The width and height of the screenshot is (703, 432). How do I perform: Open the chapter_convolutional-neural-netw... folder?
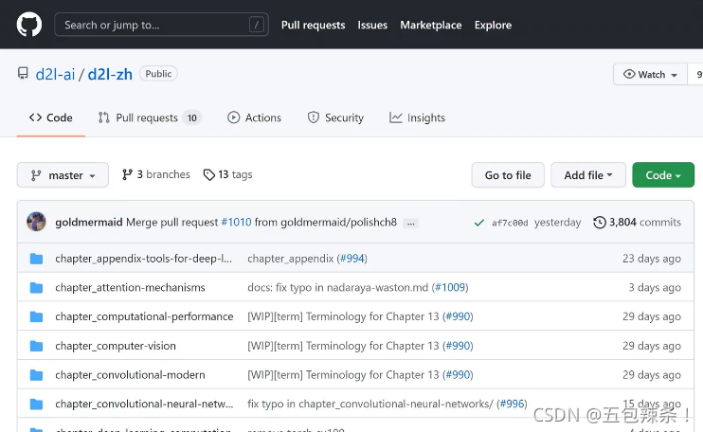point(144,404)
